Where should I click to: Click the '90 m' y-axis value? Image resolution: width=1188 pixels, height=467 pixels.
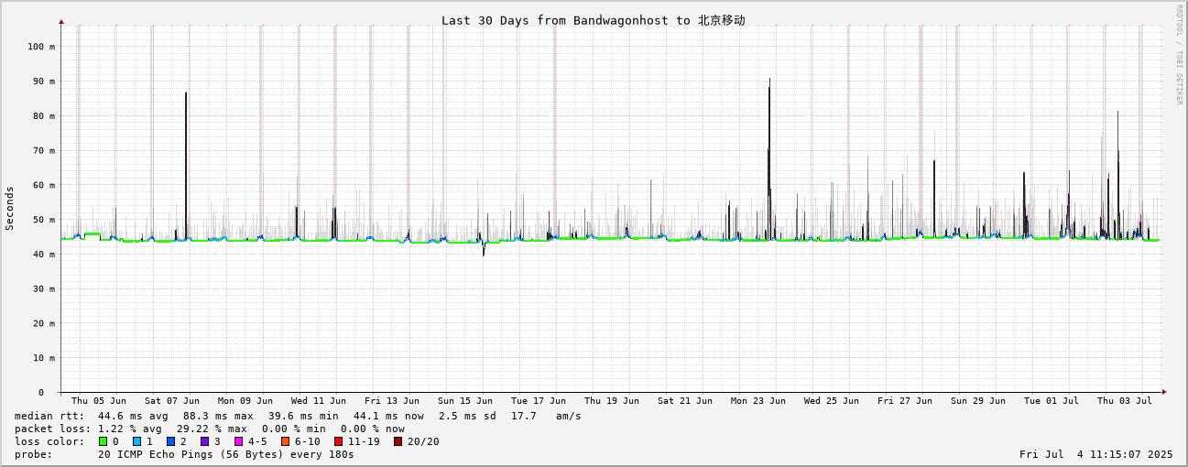(42, 81)
